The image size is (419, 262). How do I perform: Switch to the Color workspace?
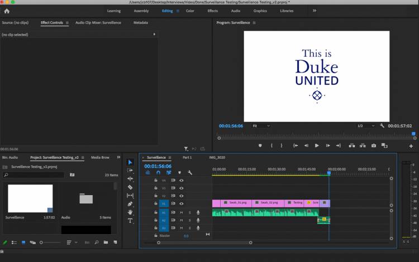pos(190,11)
